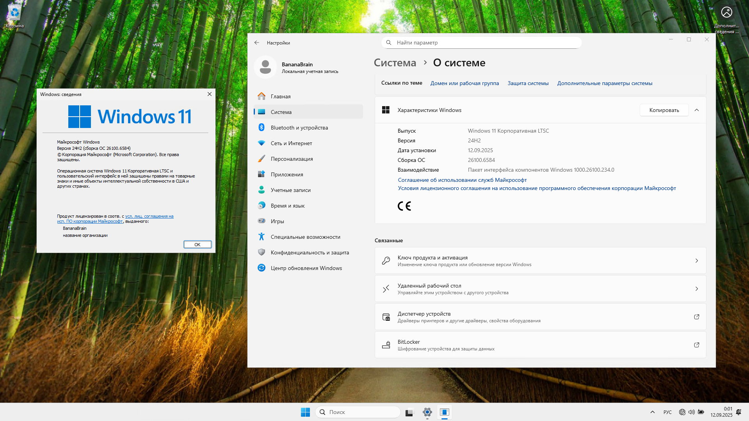Click the Windows 11 Корпоративная LTSC value
The width and height of the screenshot is (749, 421).
coord(508,131)
